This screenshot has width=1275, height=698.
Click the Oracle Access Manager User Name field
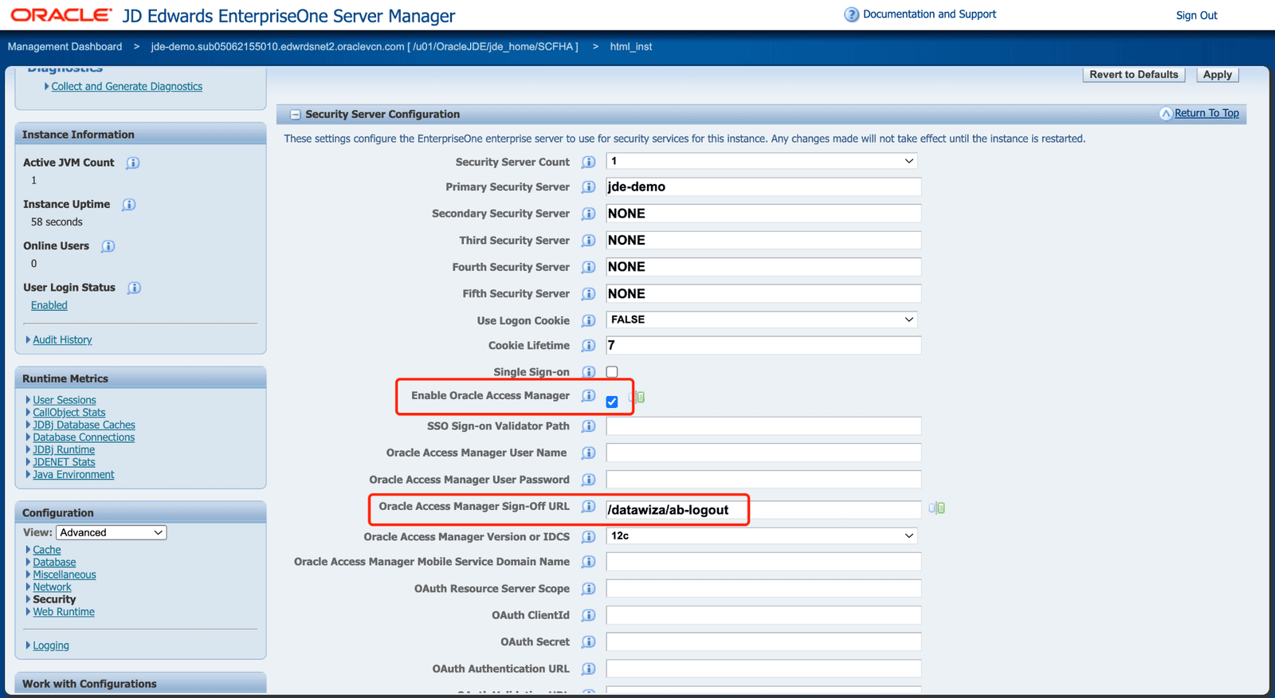763,453
